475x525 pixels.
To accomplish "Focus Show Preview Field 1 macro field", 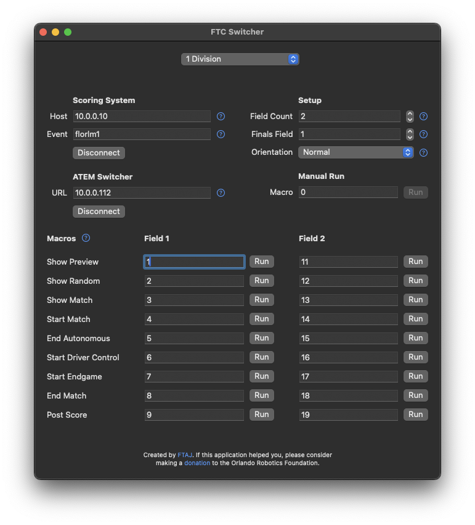I will 194,262.
